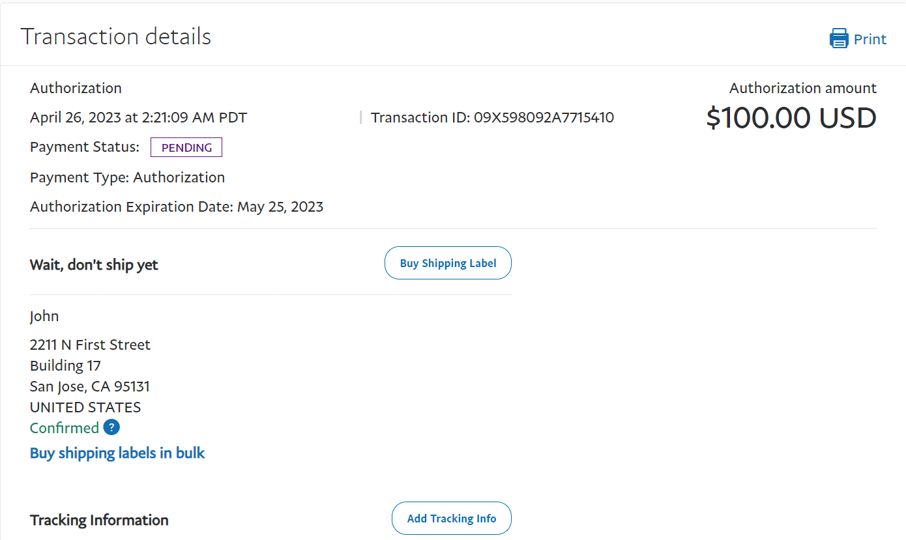The image size is (906, 540).
Task: Click the Authorization Expiration Date line
Action: [x=177, y=207]
